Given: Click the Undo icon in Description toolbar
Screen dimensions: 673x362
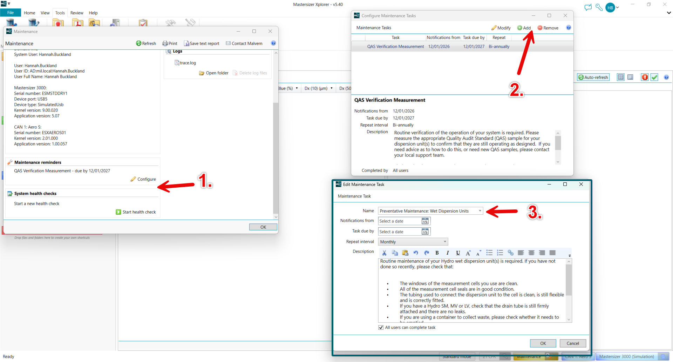Looking at the screenshot, I should (416, 253).
